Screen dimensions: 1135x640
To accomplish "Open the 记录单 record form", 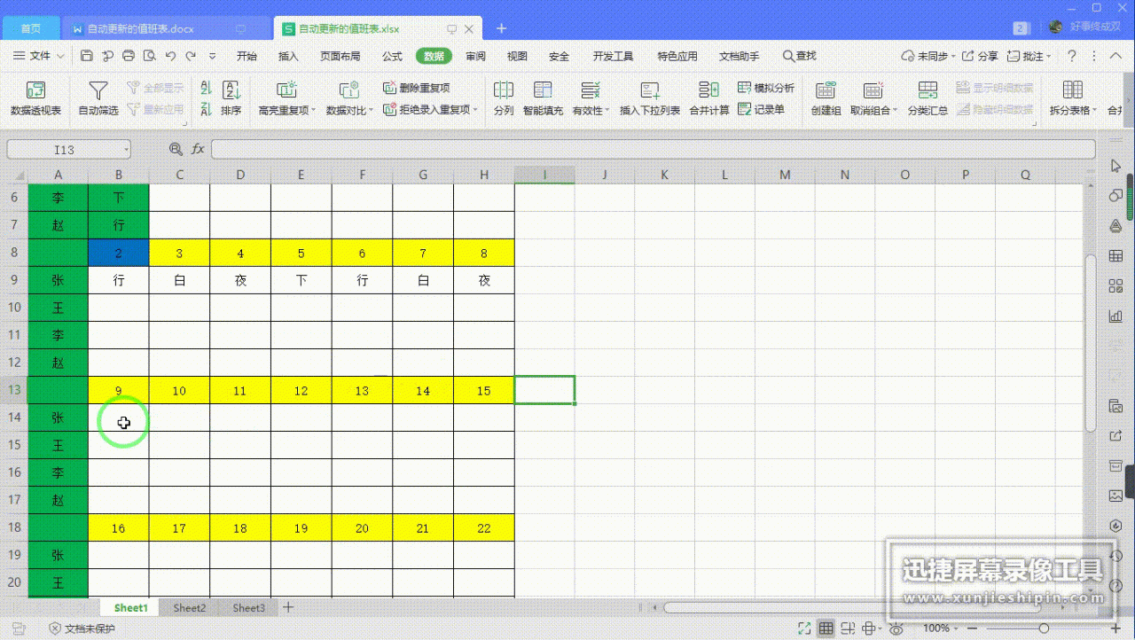I will point(762,110).
